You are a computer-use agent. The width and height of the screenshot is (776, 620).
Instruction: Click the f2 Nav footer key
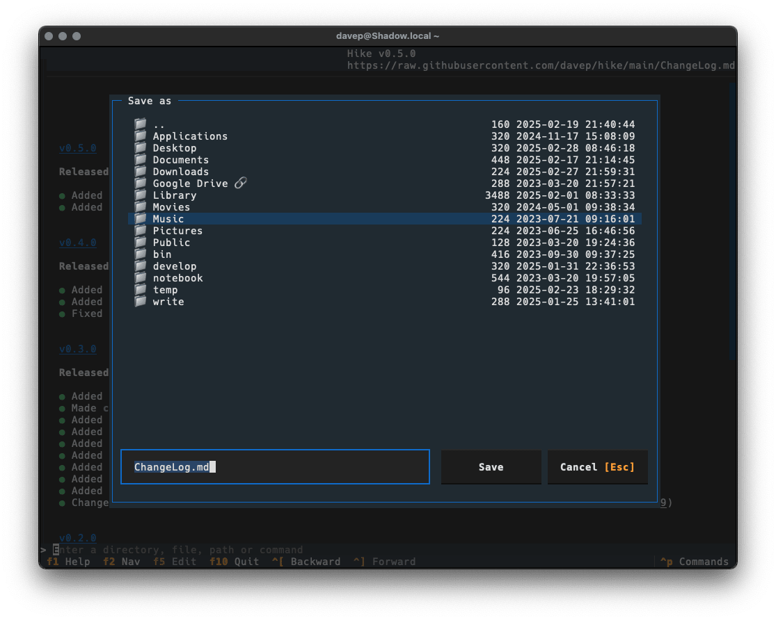coord(121,562)
